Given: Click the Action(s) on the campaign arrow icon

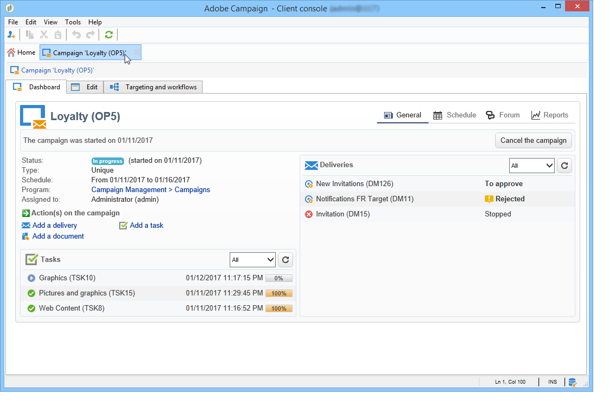Looking at the screenshot, I should point(25,213).
